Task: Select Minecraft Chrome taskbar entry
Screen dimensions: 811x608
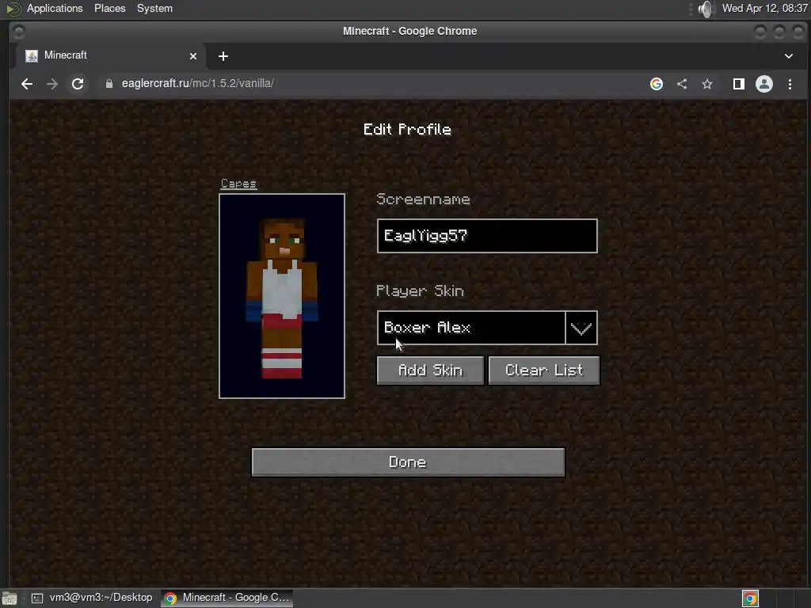Action: [227, 598]
